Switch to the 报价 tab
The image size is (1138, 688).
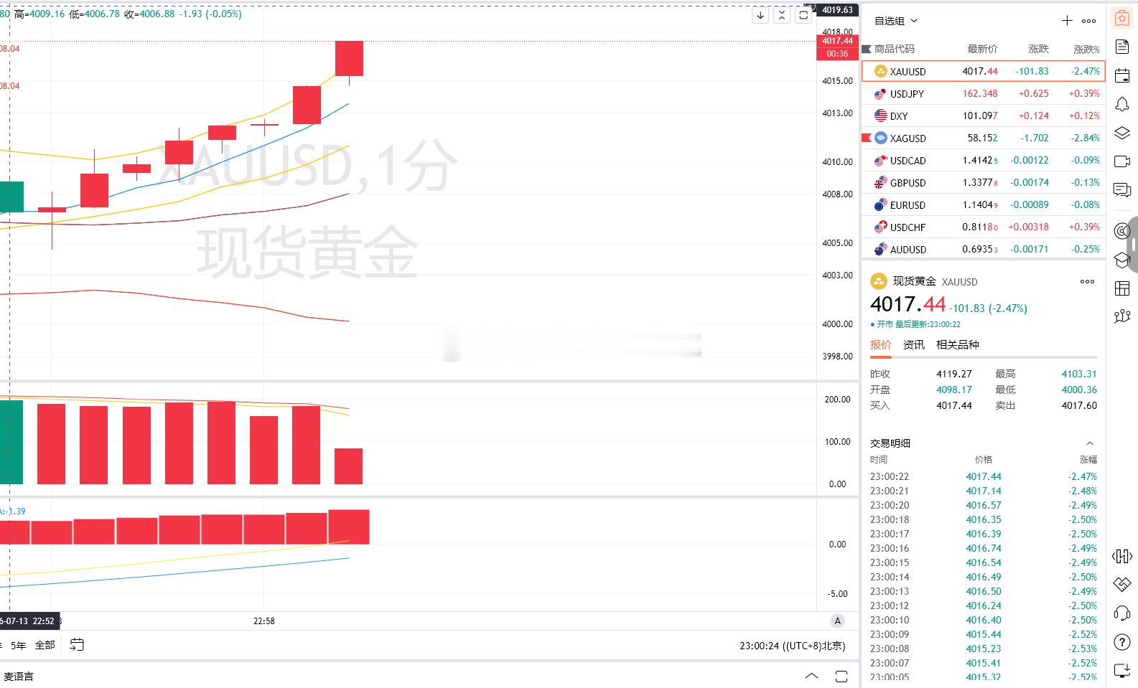pos(880,345)
